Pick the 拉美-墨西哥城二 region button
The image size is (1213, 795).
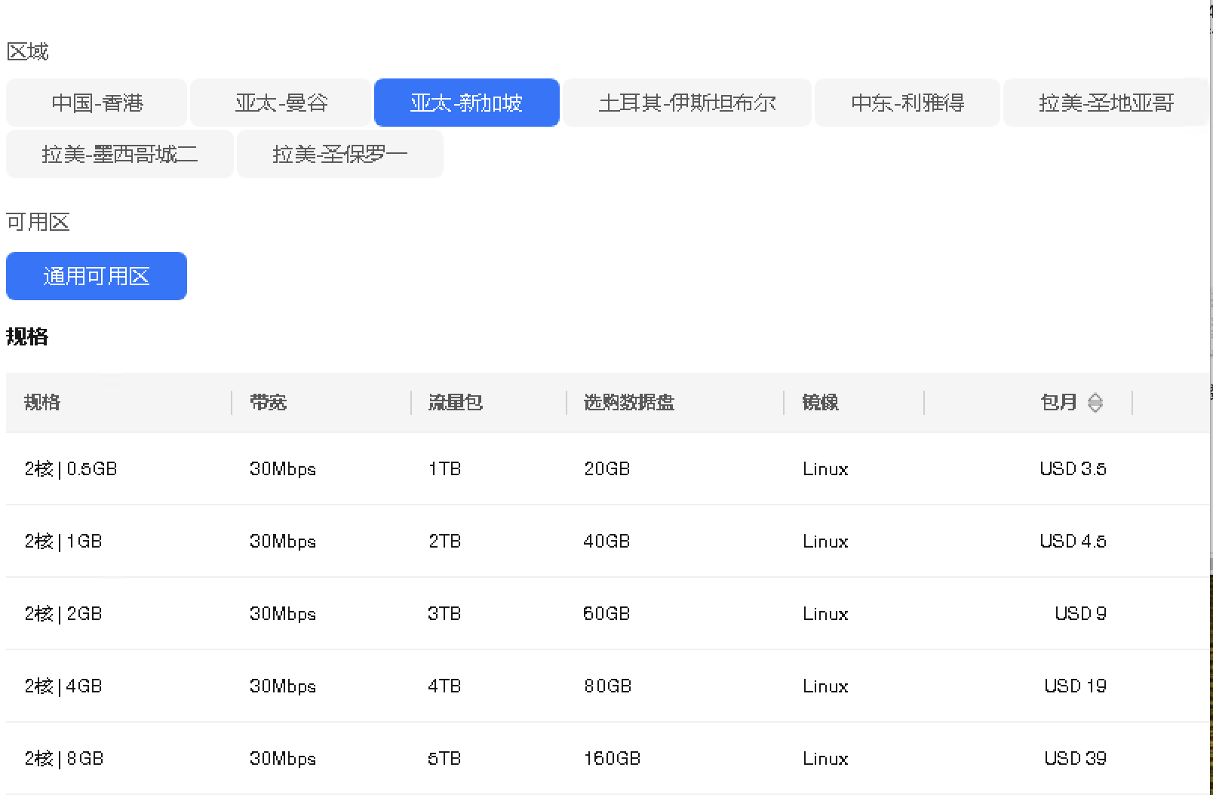coord(119,154)
